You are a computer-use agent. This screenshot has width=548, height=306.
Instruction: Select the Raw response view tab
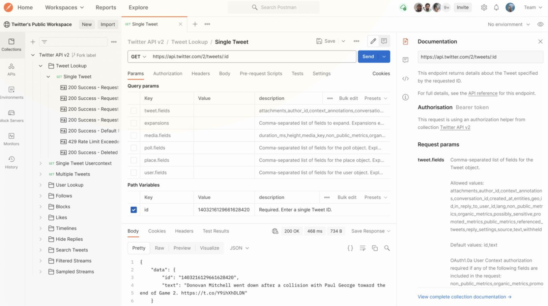coord(160,248)
